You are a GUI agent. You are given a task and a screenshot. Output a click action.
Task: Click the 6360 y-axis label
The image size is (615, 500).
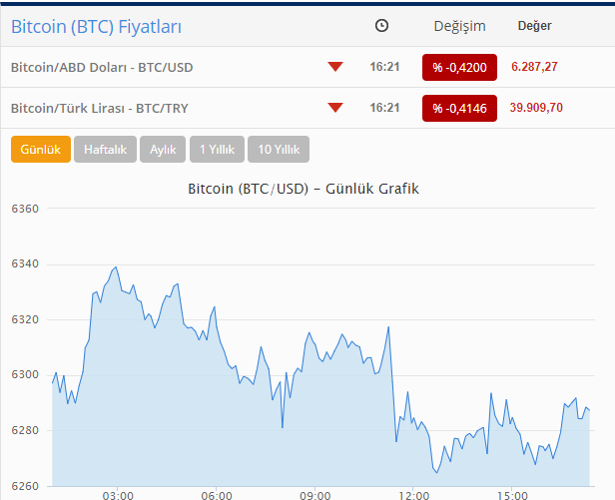25,209
